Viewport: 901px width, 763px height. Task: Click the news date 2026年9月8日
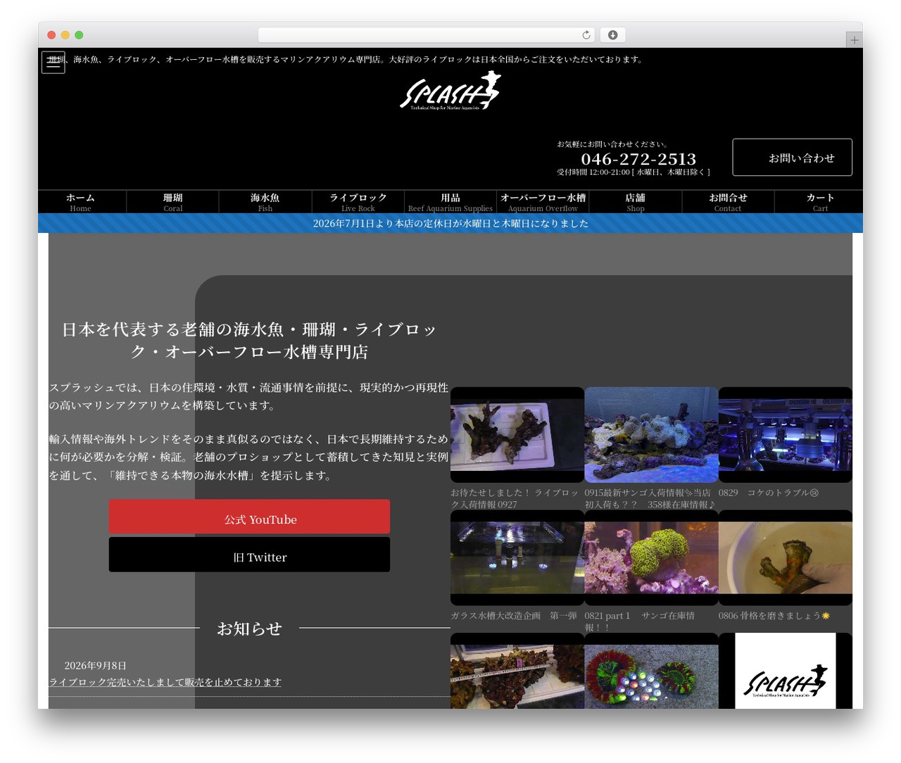point(96,665)
